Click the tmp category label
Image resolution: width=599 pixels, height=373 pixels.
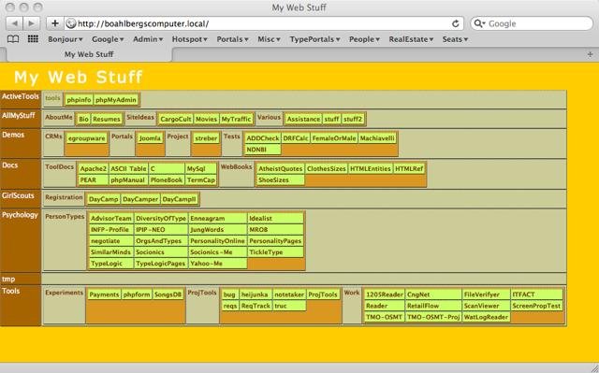pyautogui.click(x=8, y=280)
